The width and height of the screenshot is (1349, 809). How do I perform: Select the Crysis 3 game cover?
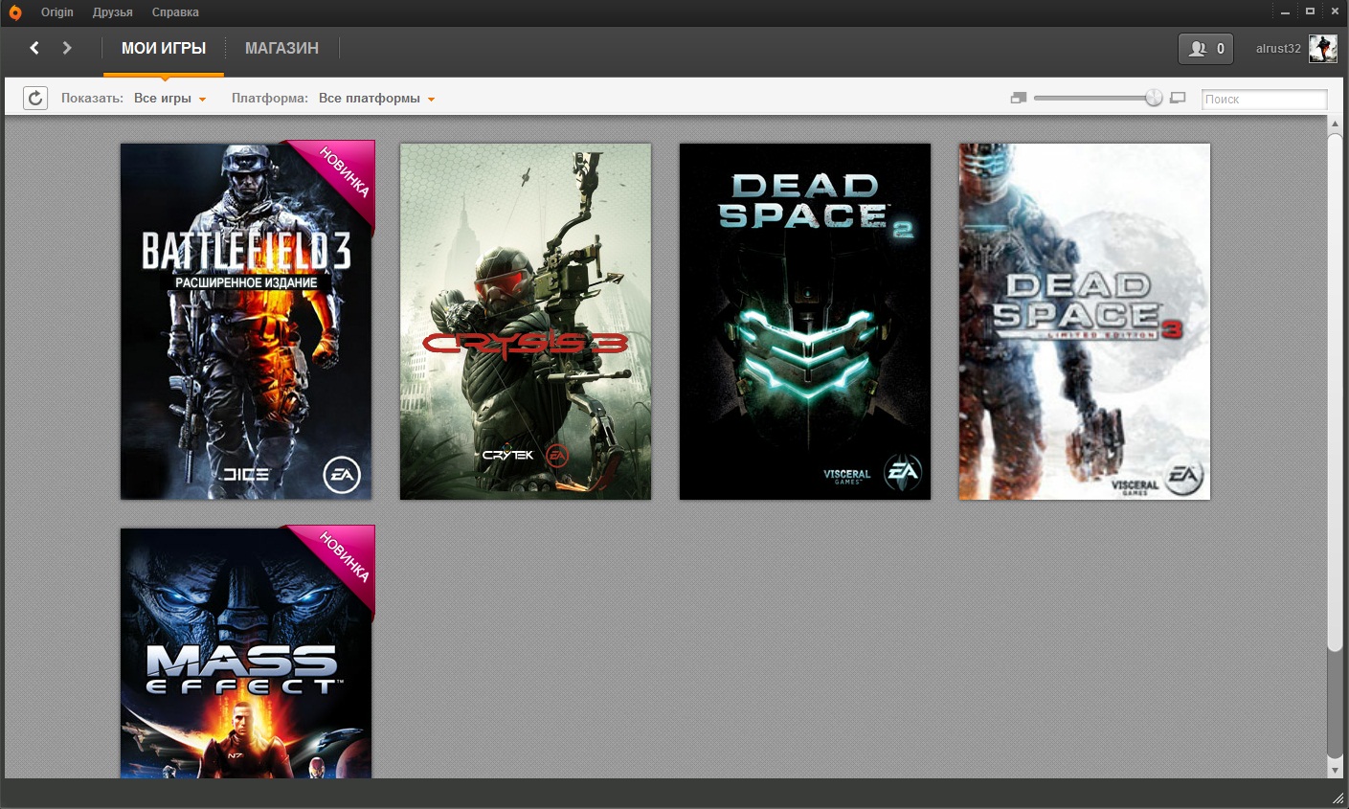pyautogui.click(x=526, y=322)
